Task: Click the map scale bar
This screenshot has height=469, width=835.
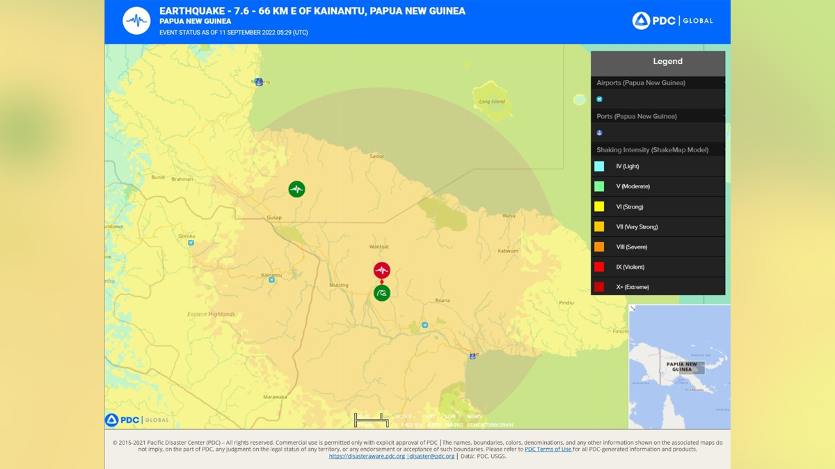Action: tap(372, 420)
